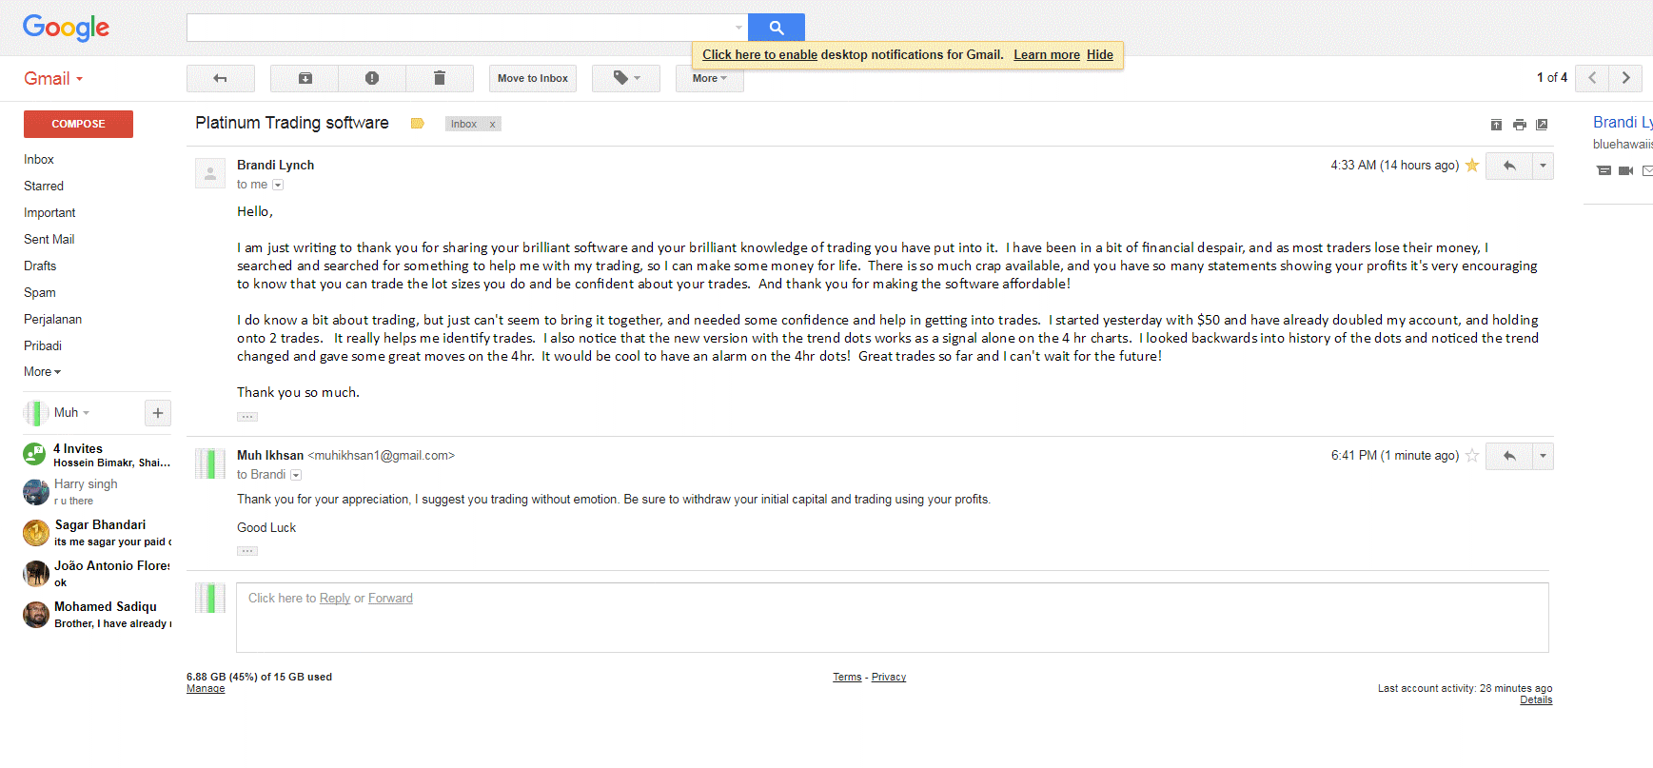Viewport: 1653px width, 768px height.
Task: Click the Back to Inbox arrow icon
Action: [x=221, y=78]
